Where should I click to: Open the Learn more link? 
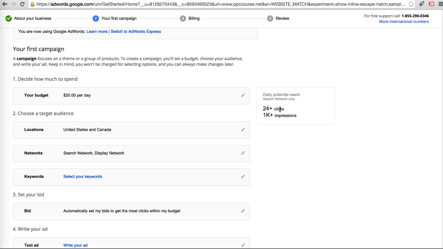point(97,31)
